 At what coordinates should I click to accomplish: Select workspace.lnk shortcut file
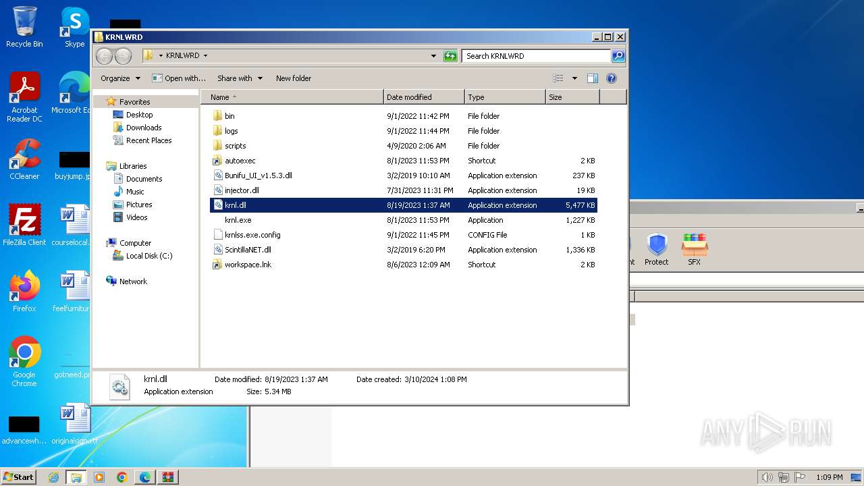click(x=404, y=265)
